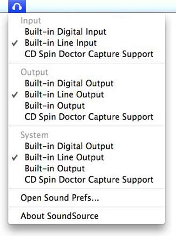Click the checkmark beside Built-in Line Input
Image resolution: width=176 pixels, height=236 pixels.
pyautogui.click(x=15, y=43)
